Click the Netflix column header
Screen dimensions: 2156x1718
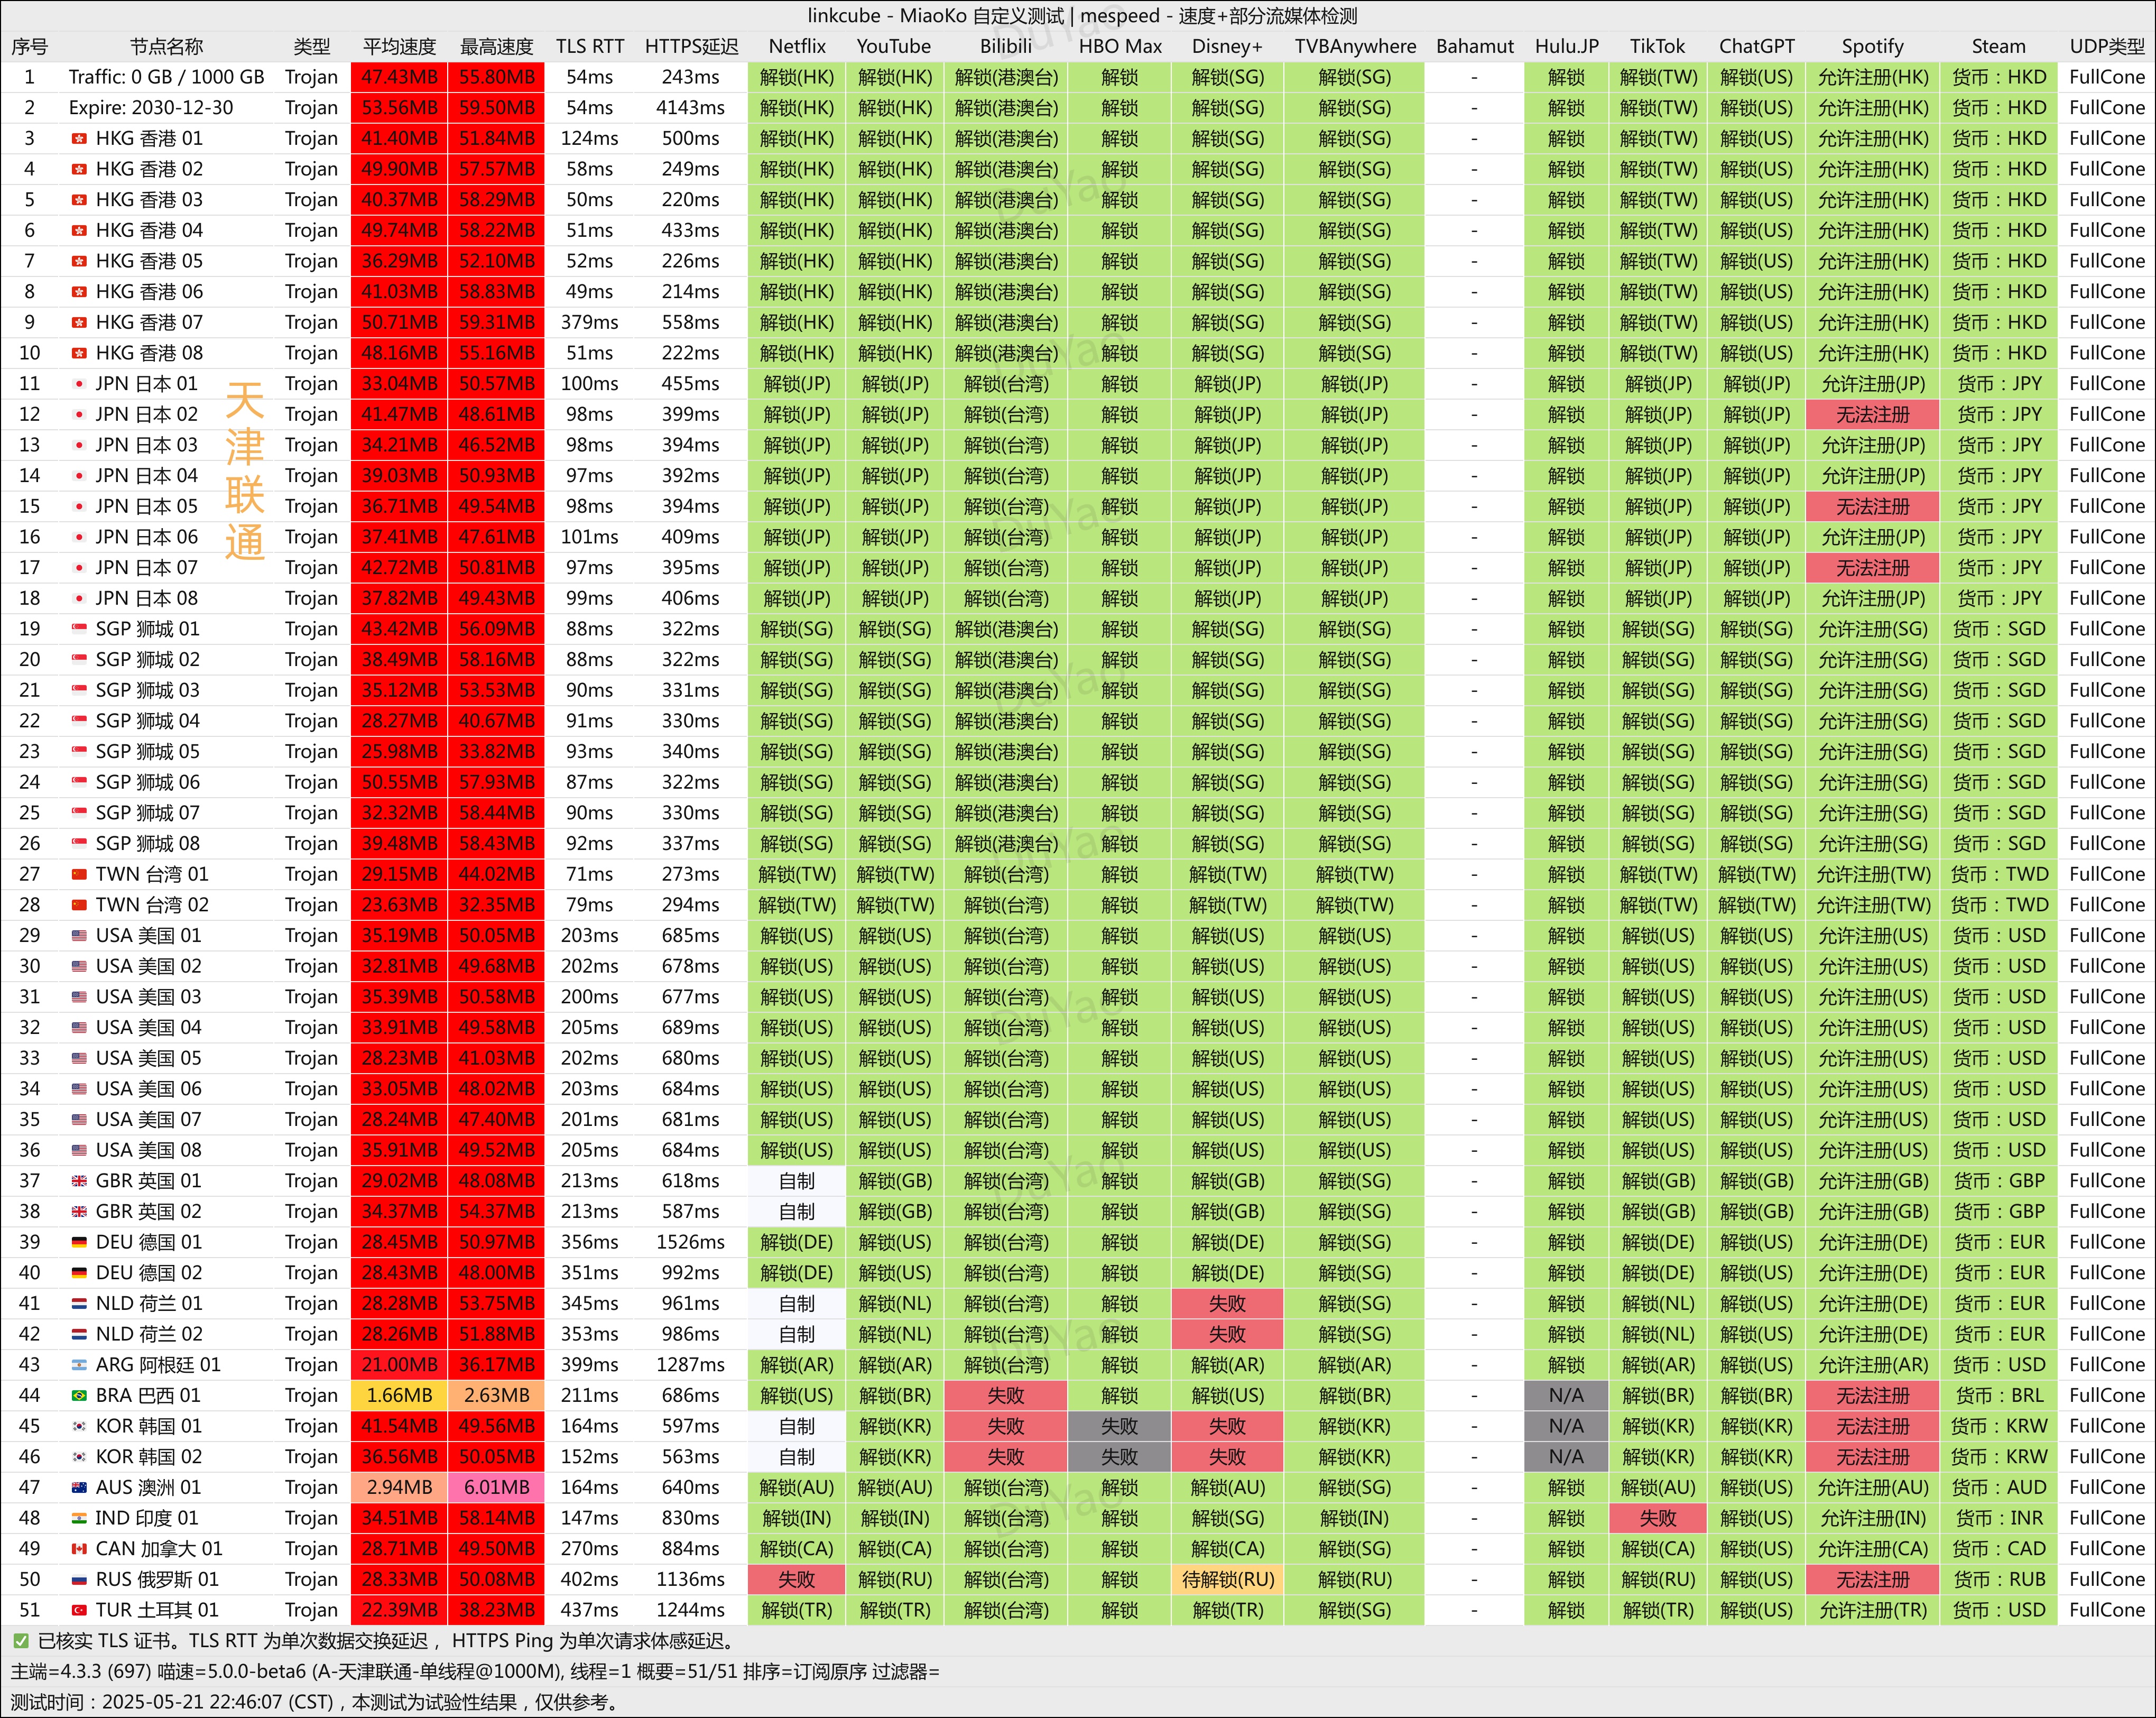(x=797, y=47)
